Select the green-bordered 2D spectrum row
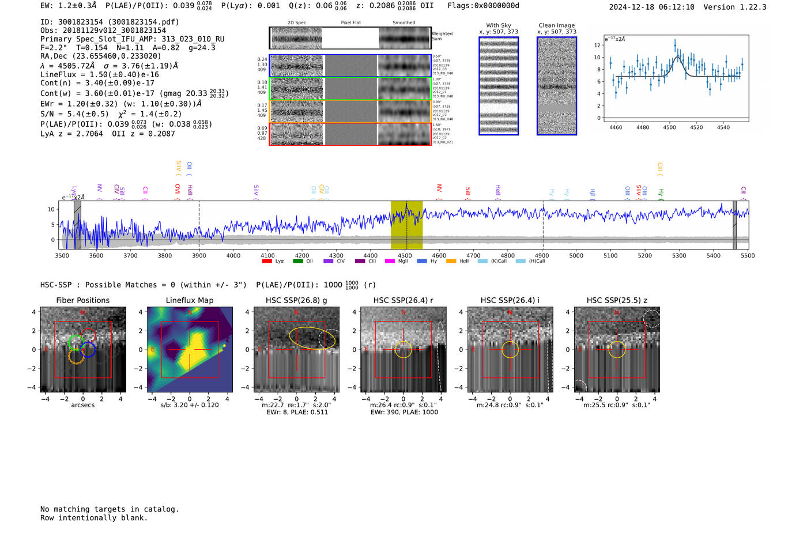The image size is (807, 549). pos(350,89)
